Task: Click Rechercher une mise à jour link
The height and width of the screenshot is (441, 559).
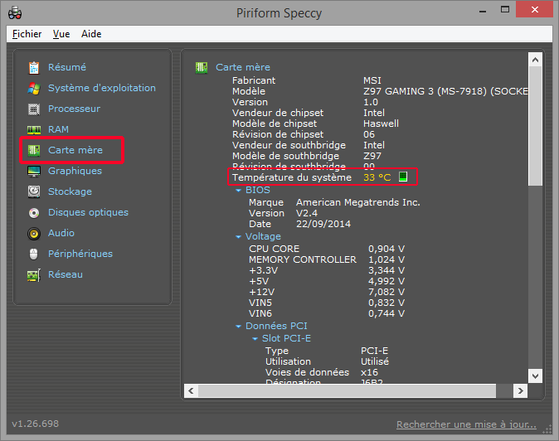Action: [466, 424]
